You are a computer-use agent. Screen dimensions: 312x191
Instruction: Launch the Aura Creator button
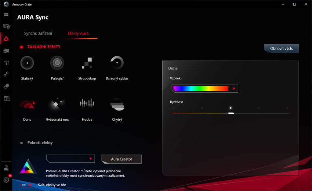click(121, 159)
